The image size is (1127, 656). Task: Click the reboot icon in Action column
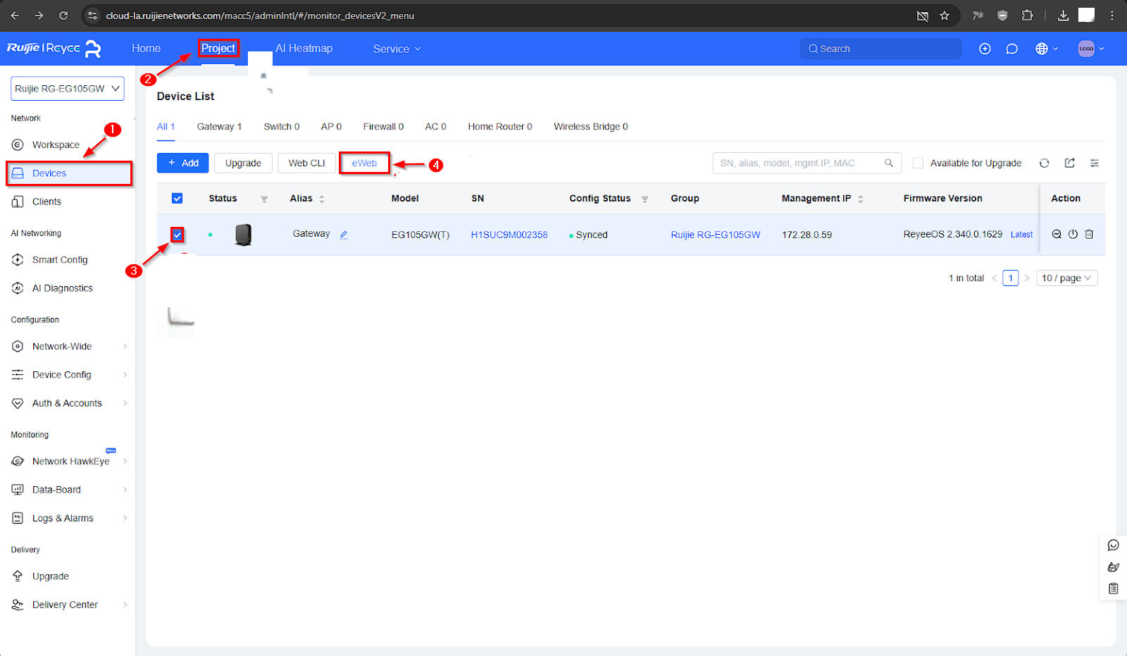click(1073, 235)
